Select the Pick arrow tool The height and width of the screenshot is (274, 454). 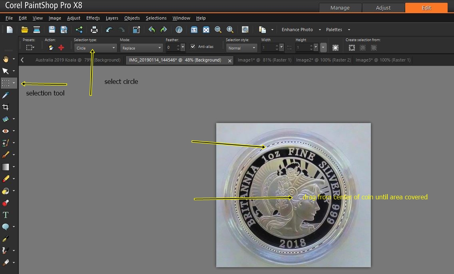pyautogui.click(x=6, y=71)
